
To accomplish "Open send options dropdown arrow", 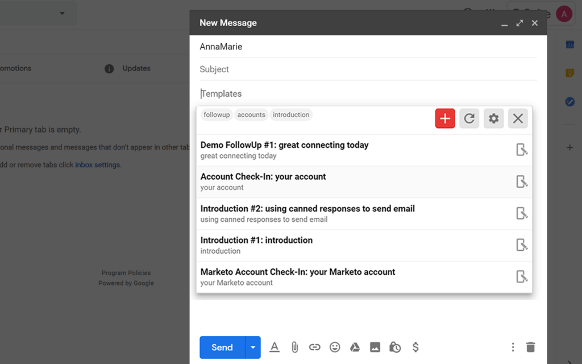I will pos(253,348).
